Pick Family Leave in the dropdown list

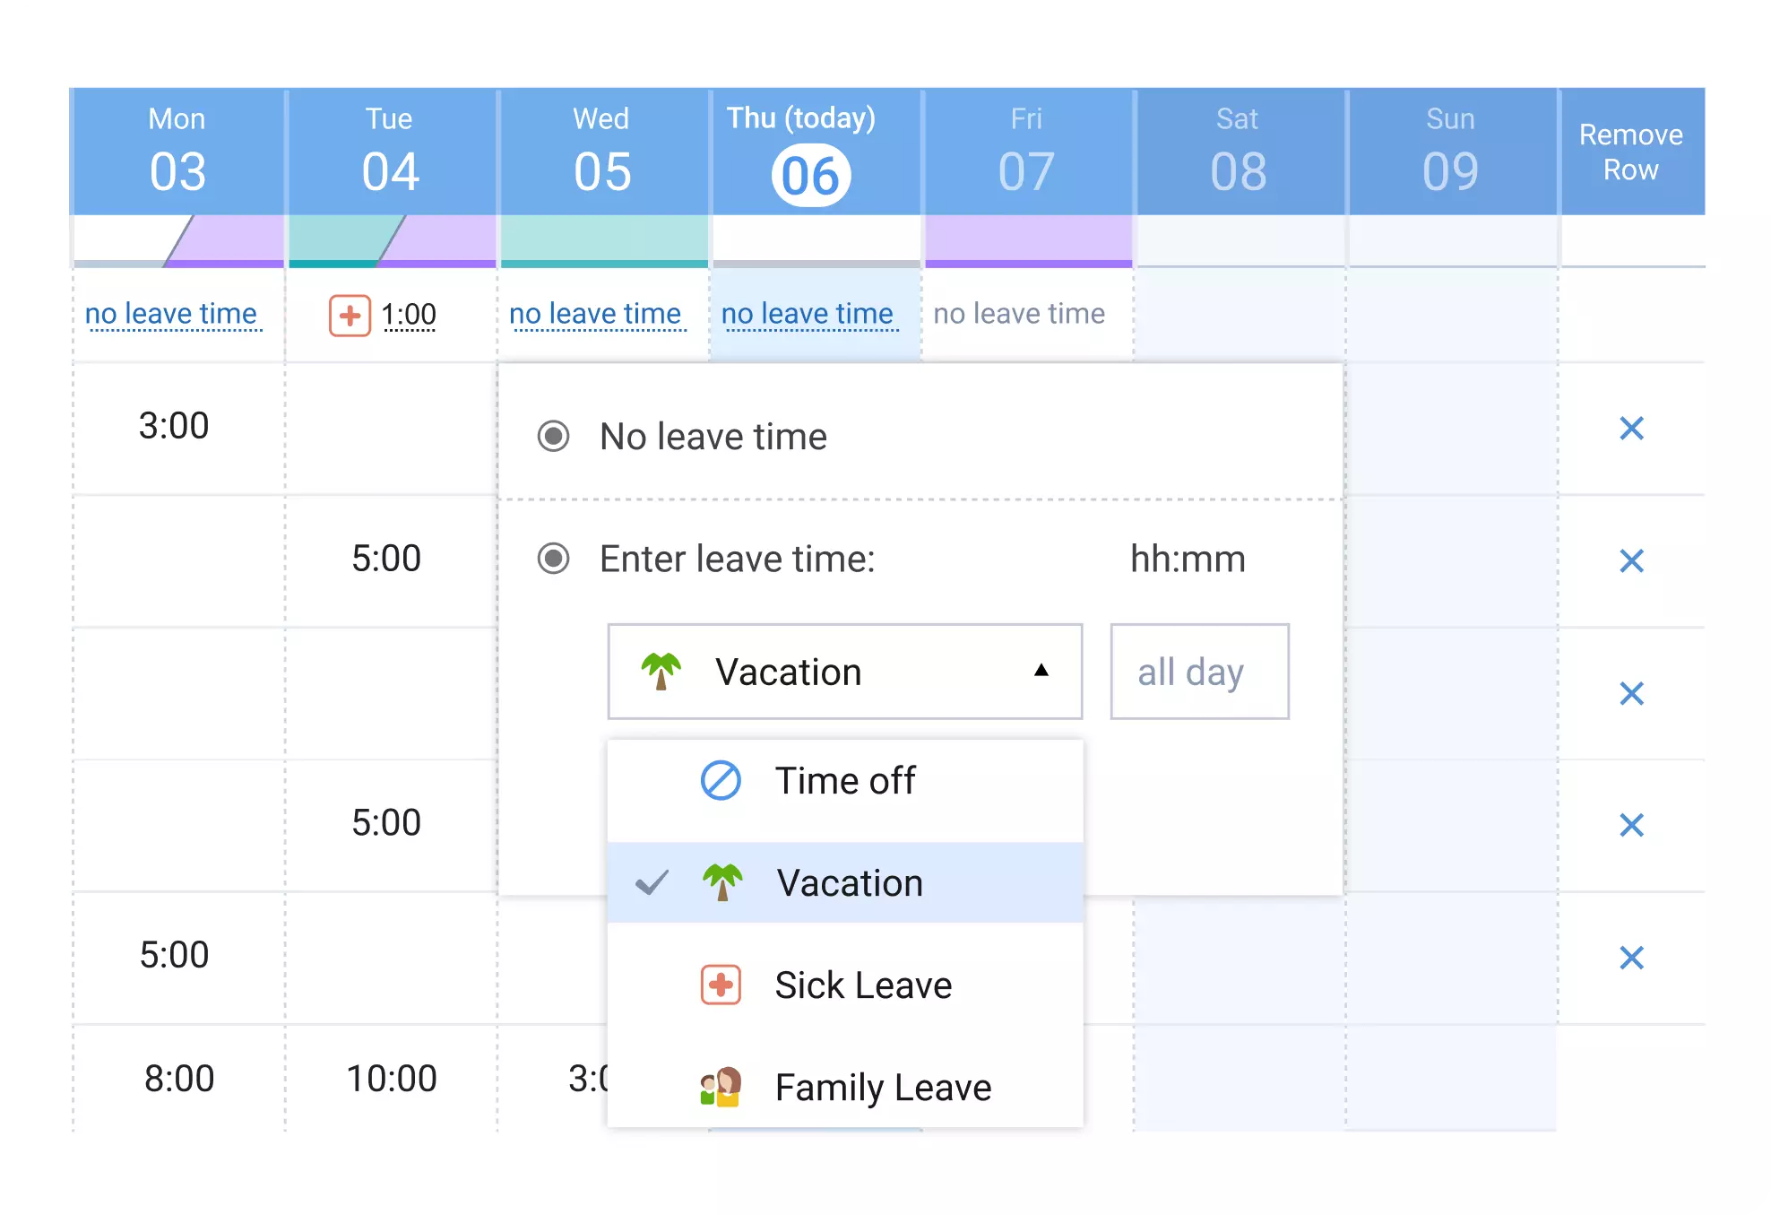883,1088
